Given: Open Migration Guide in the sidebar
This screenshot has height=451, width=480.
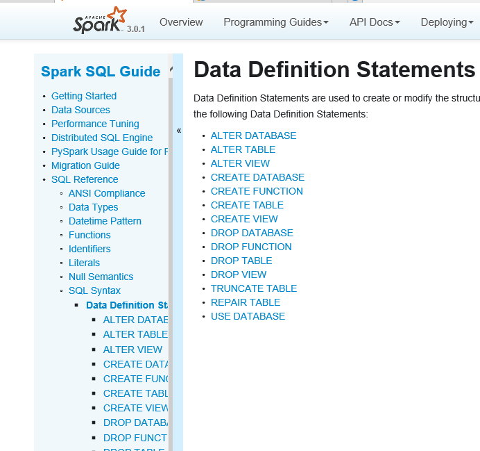Looking at the screenshot, I should tap(85, 165).
